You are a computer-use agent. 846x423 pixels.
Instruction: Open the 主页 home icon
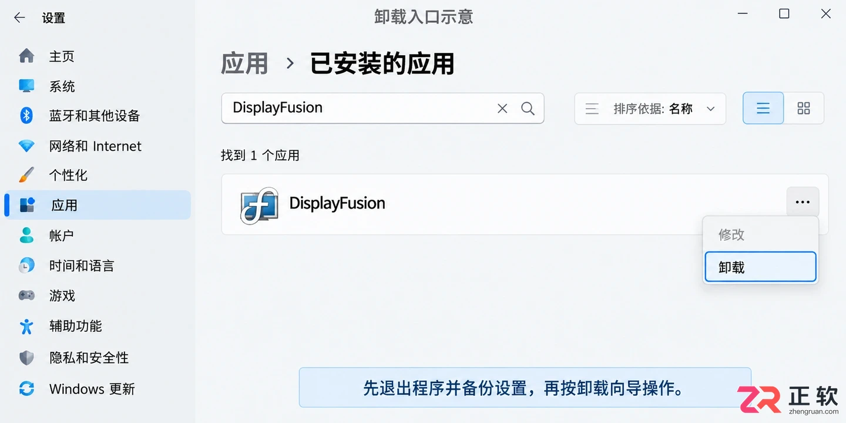[x=26, y=56]
